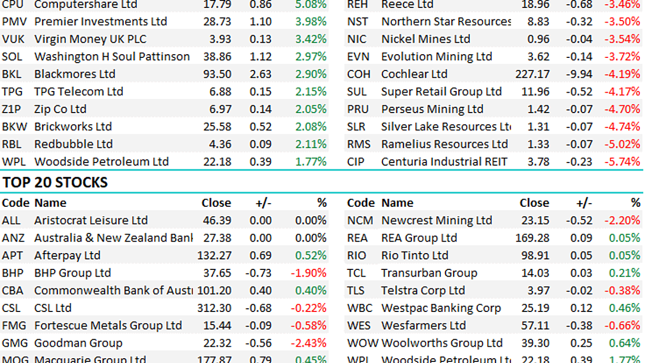Click Virgin Money UK PLC name

pyautogui.click(x=90, y=39)
